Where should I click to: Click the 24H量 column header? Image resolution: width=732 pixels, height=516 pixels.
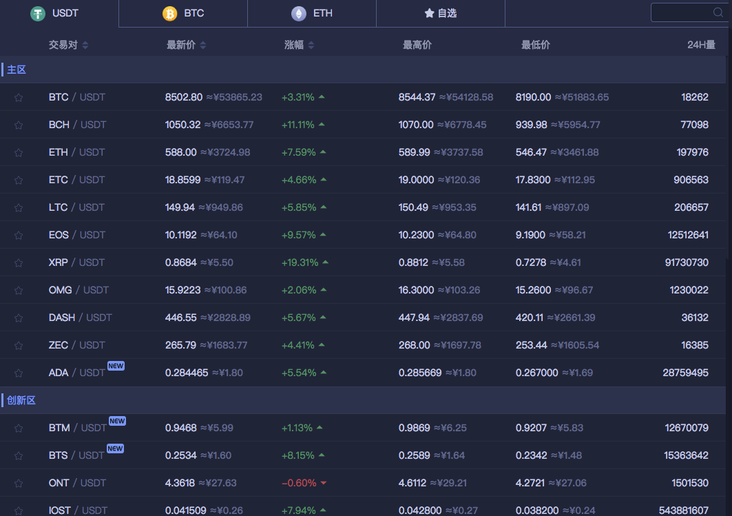(x=701, y=45)
